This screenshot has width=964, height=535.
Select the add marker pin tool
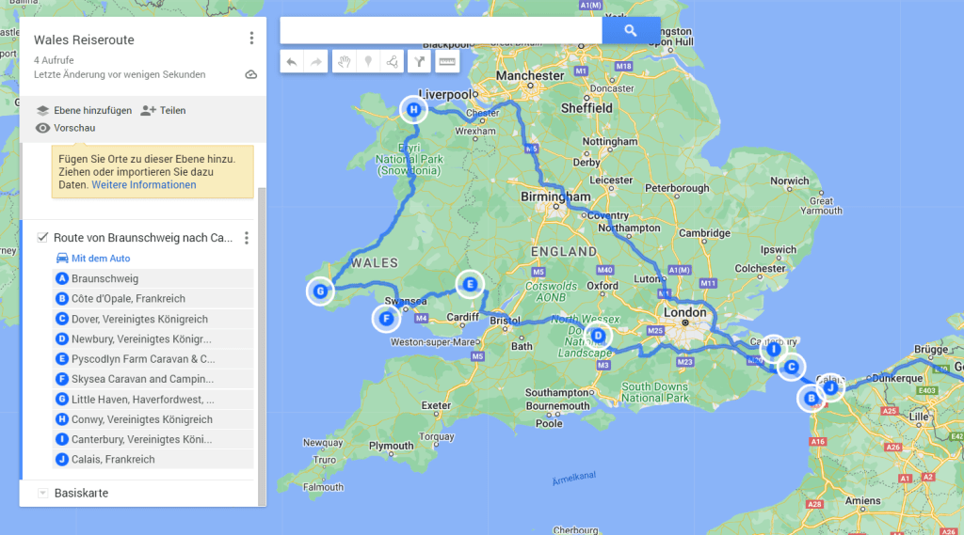[368, 62]
